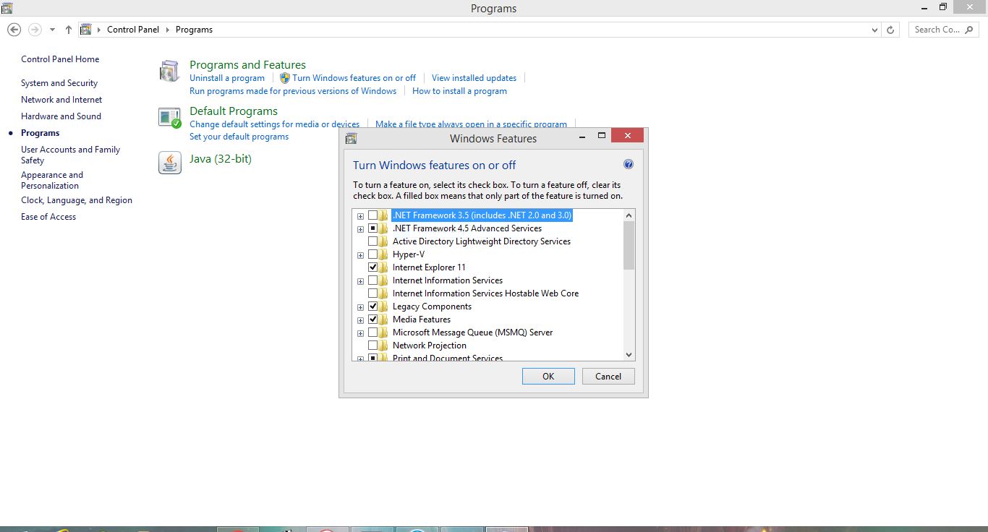Open Ease of Access in the sidebar
The height and width of the screenshot is (532, 988).
(x=48, y=217)
